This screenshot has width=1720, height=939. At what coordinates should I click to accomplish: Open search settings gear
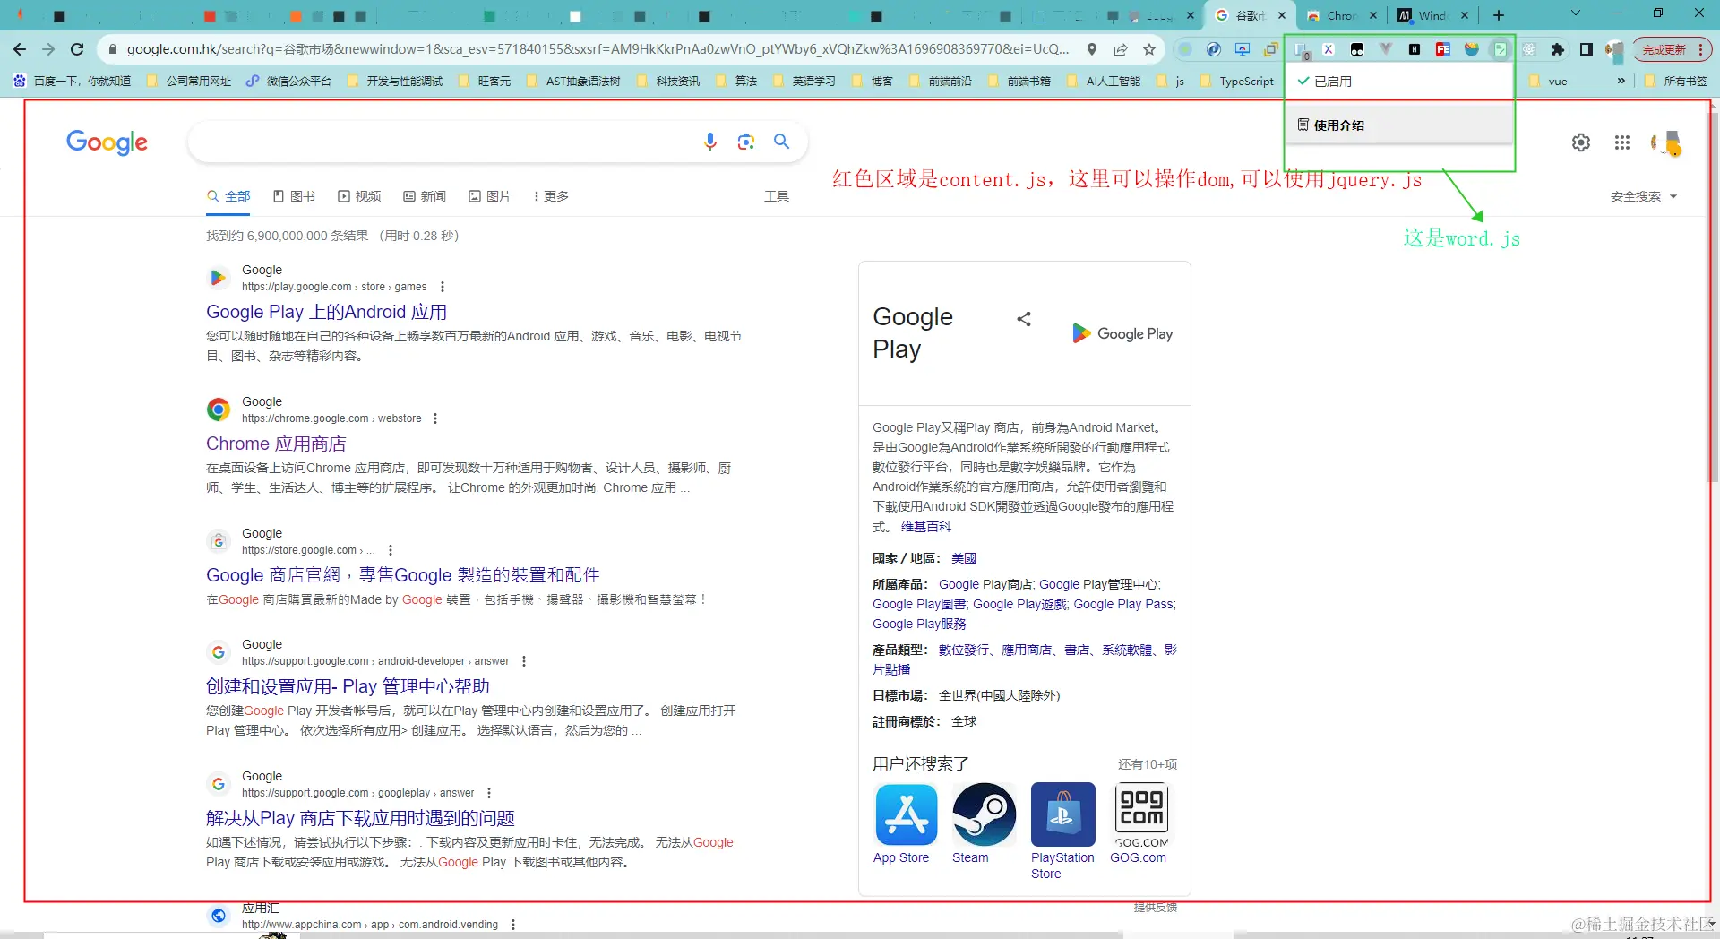1580,142
